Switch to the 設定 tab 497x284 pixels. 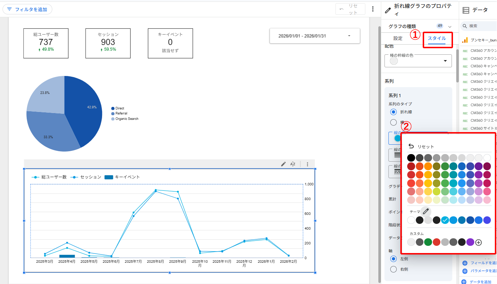pos(398,38)
